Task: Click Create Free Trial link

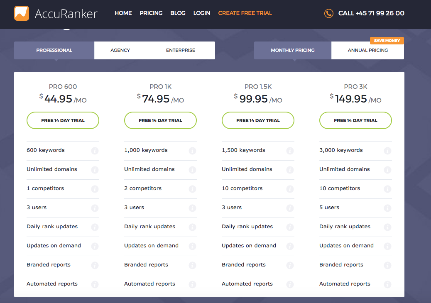Action: (245, 13)
